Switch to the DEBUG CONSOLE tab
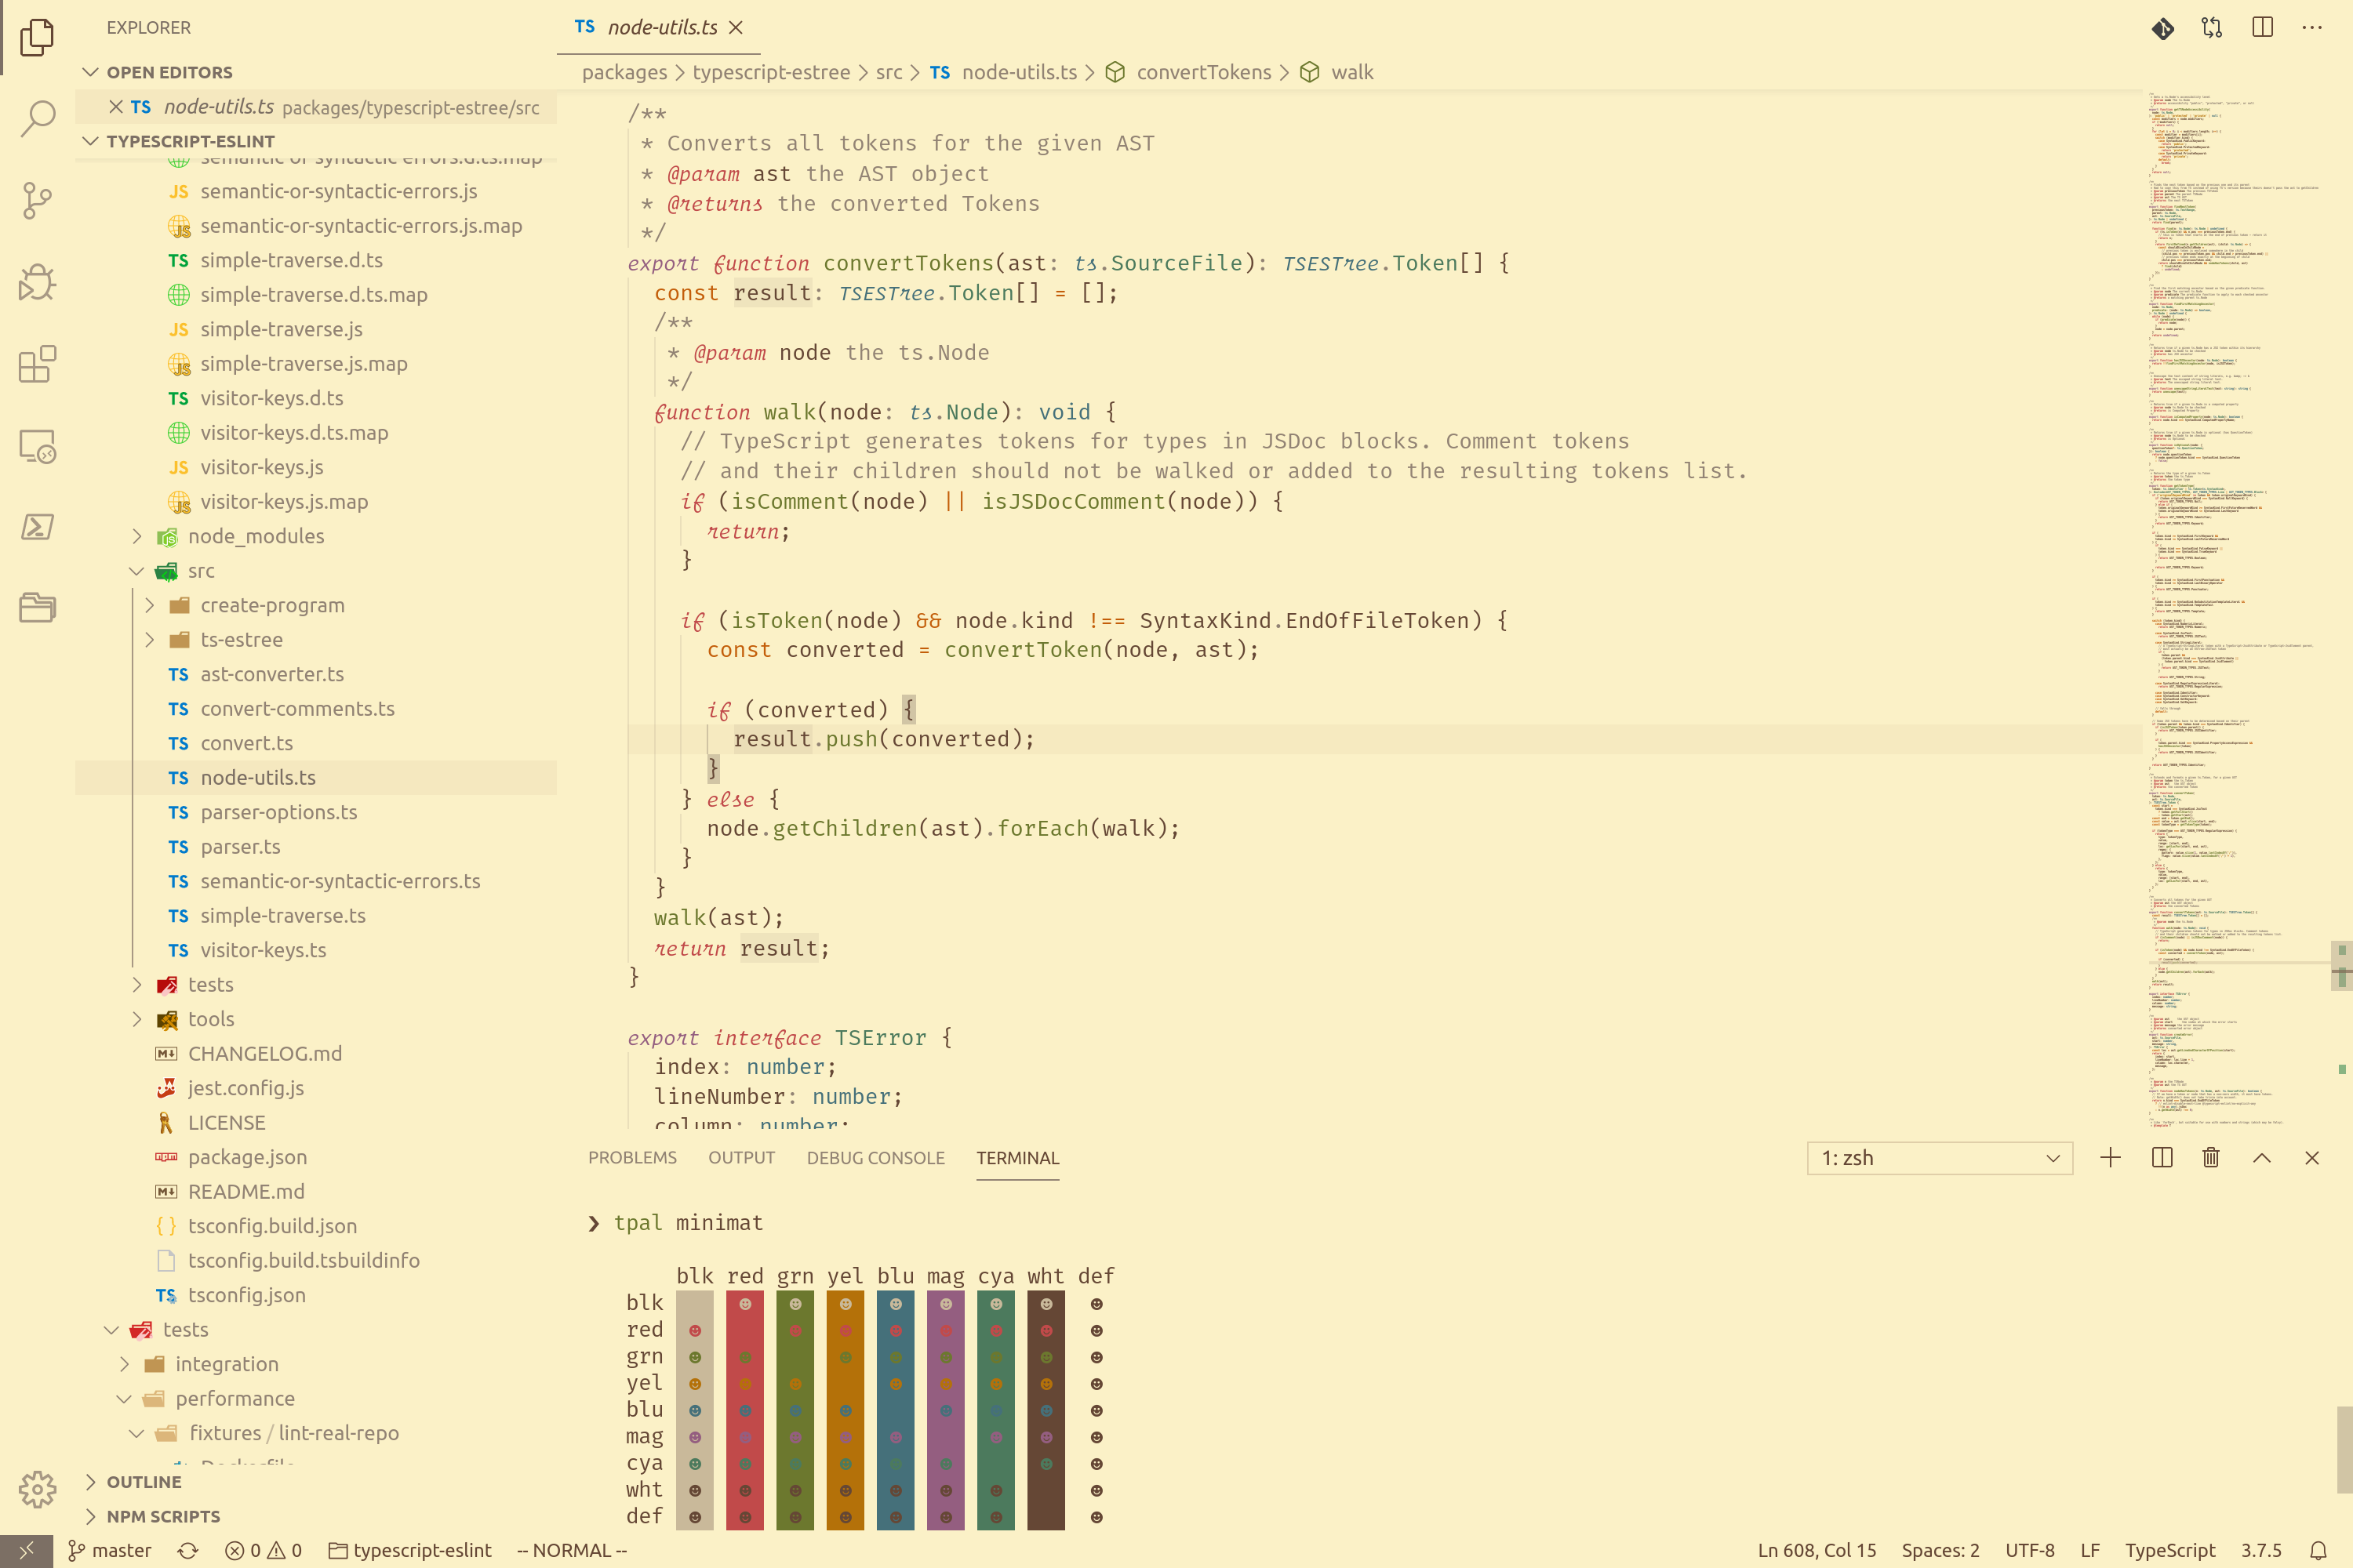 click(x=875, y=1158)
